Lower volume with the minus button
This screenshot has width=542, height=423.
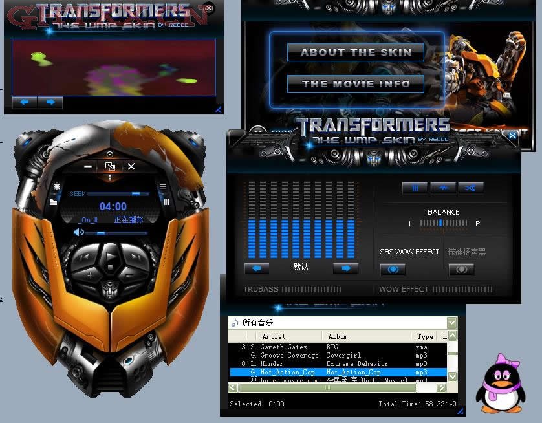(x=131, y=276)
